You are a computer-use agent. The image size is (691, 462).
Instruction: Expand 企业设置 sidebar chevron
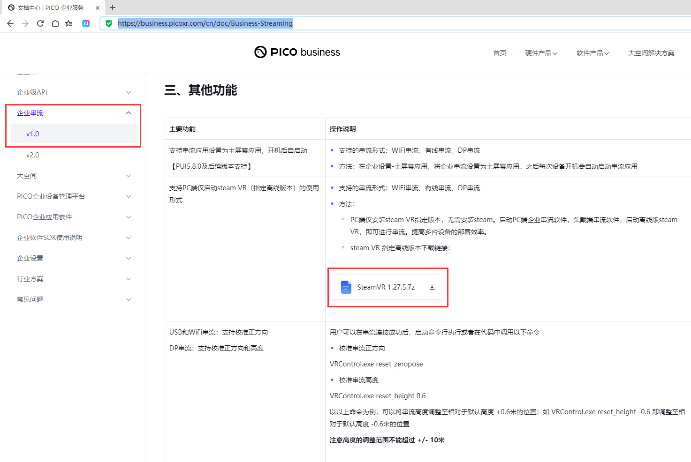click(129, 258)
